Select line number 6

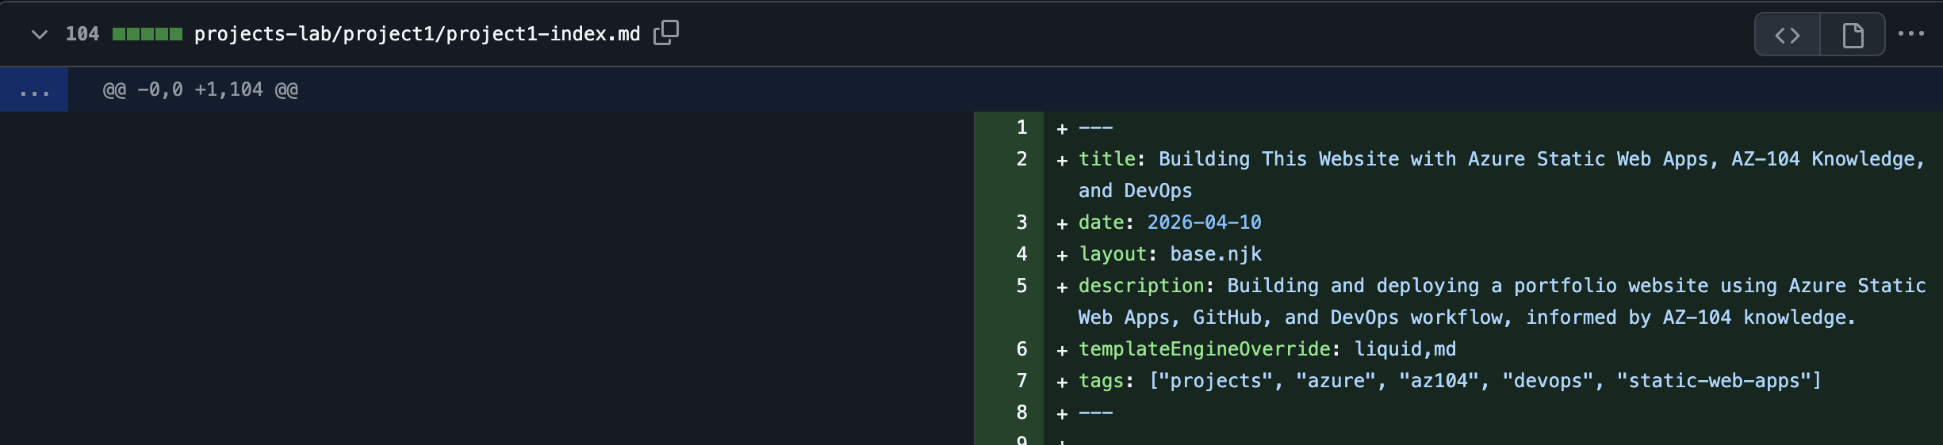(1021, 349)
